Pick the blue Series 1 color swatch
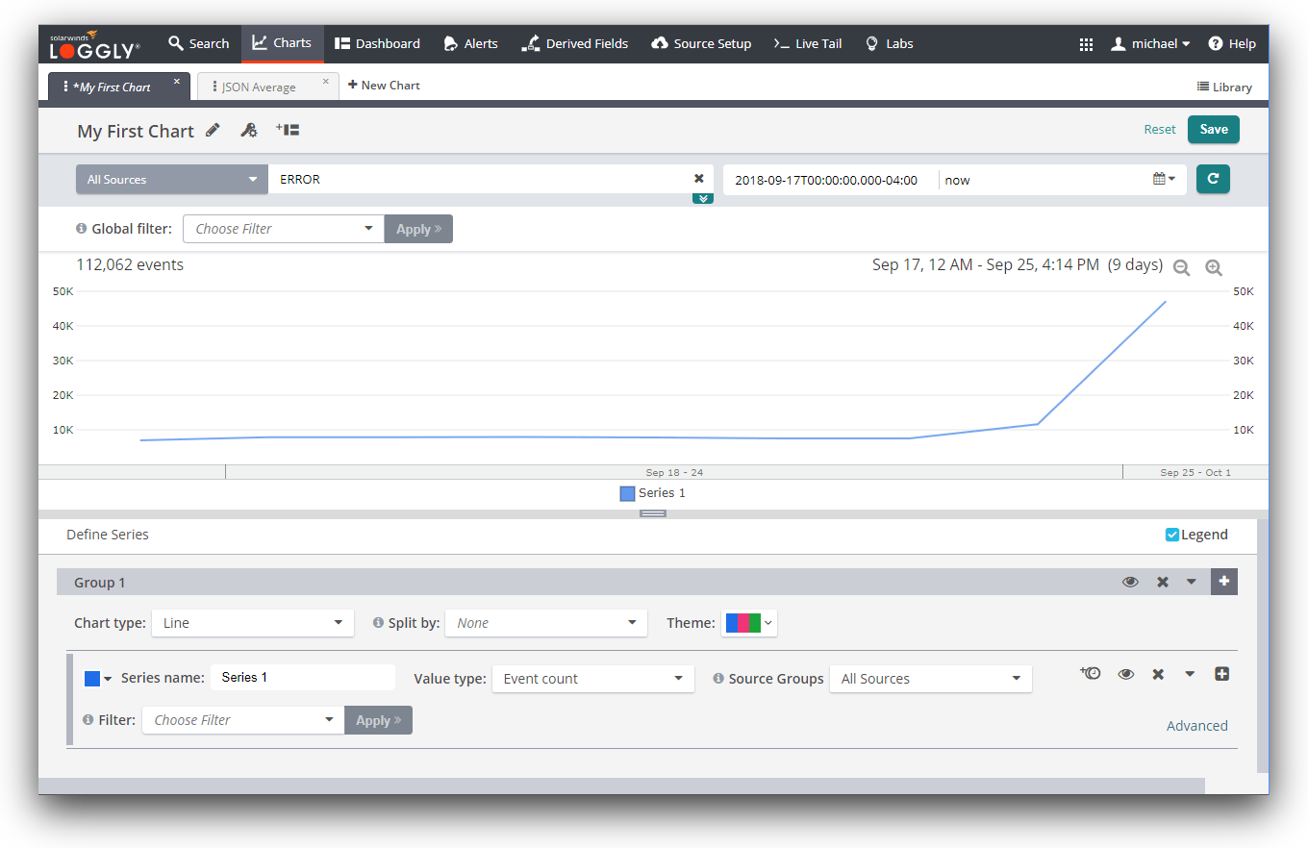 pyautogui.click(x=93, y=679)
